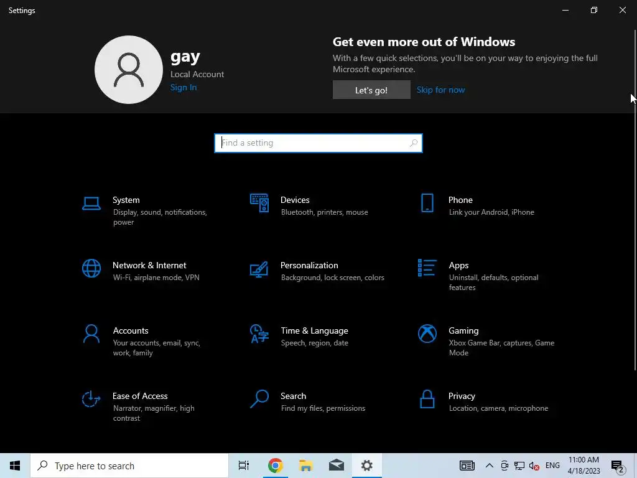Select the Search category title
Viewport: 637px width, 478px height.
[294, 396]
